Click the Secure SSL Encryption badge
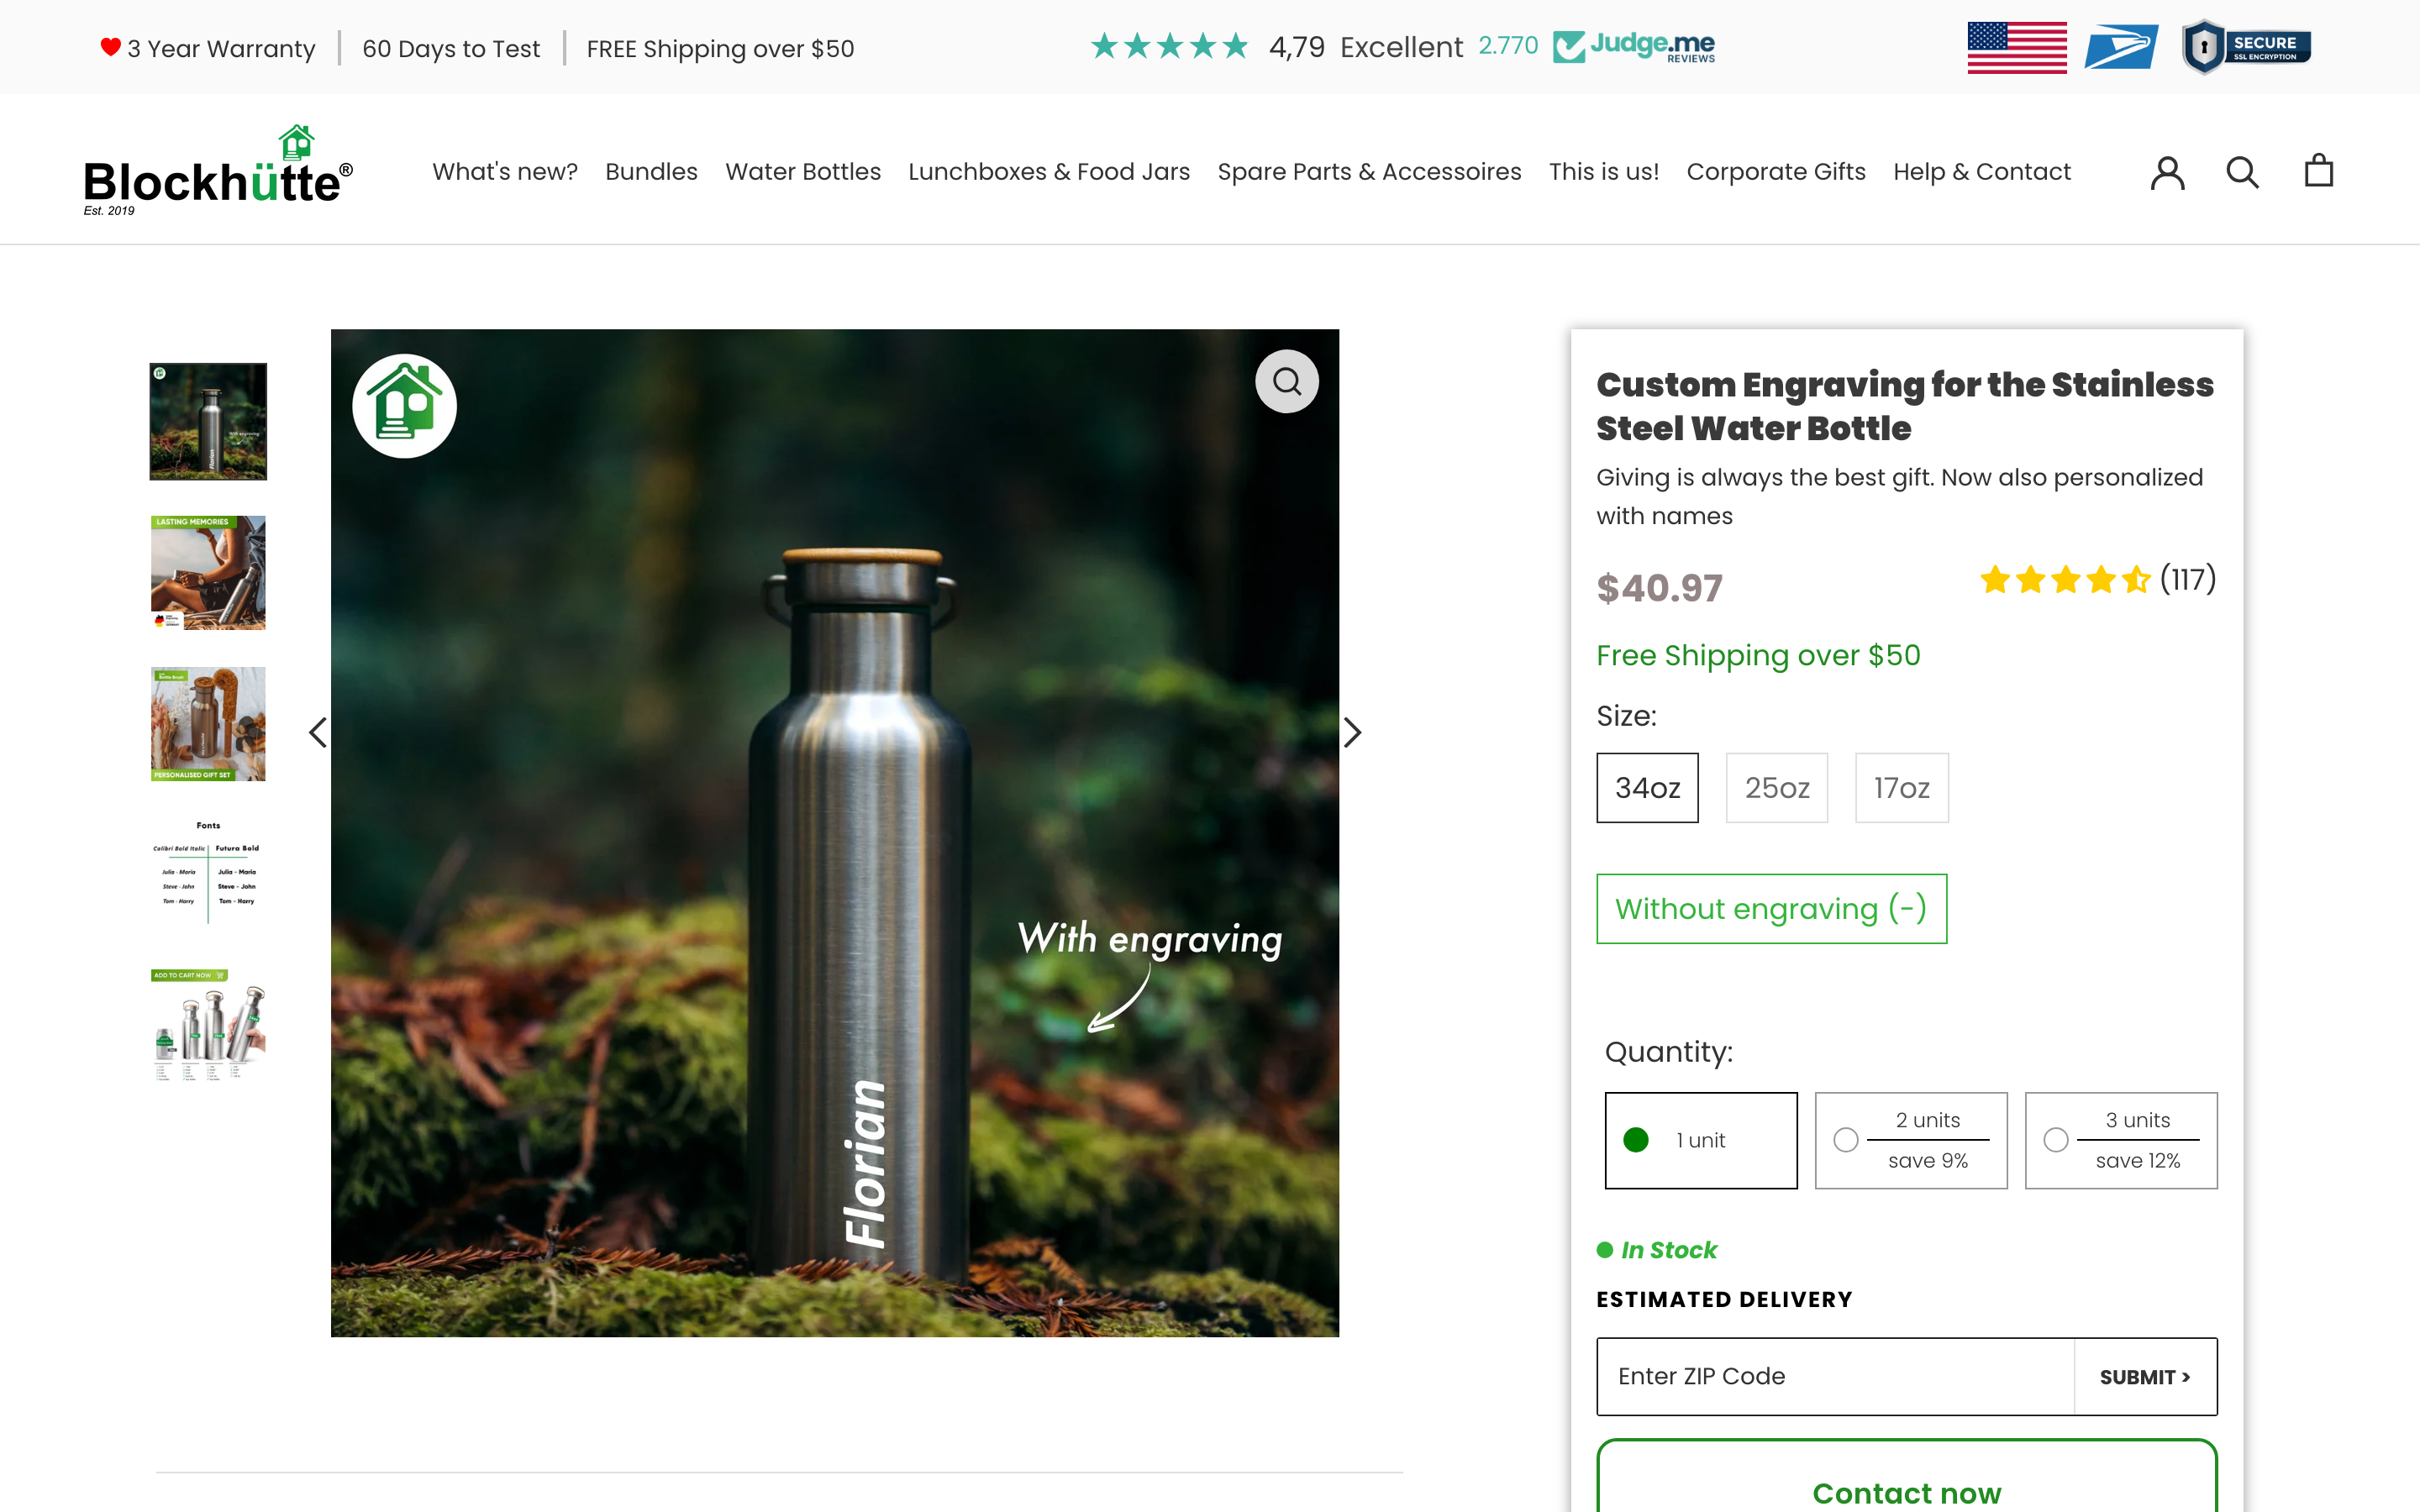Image resolution: width=2420 pixels, height=1512 pixels. coord(2246,47)
